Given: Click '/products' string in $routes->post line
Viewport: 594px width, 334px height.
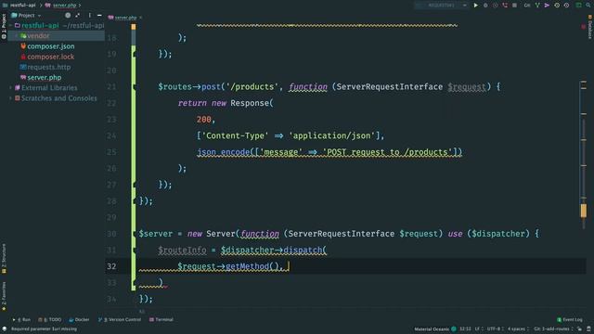Looking at the screenshot, I should [x=252, y=87].
